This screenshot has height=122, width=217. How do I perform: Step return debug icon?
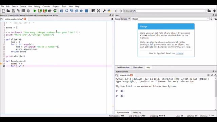[x=76, y=11]
